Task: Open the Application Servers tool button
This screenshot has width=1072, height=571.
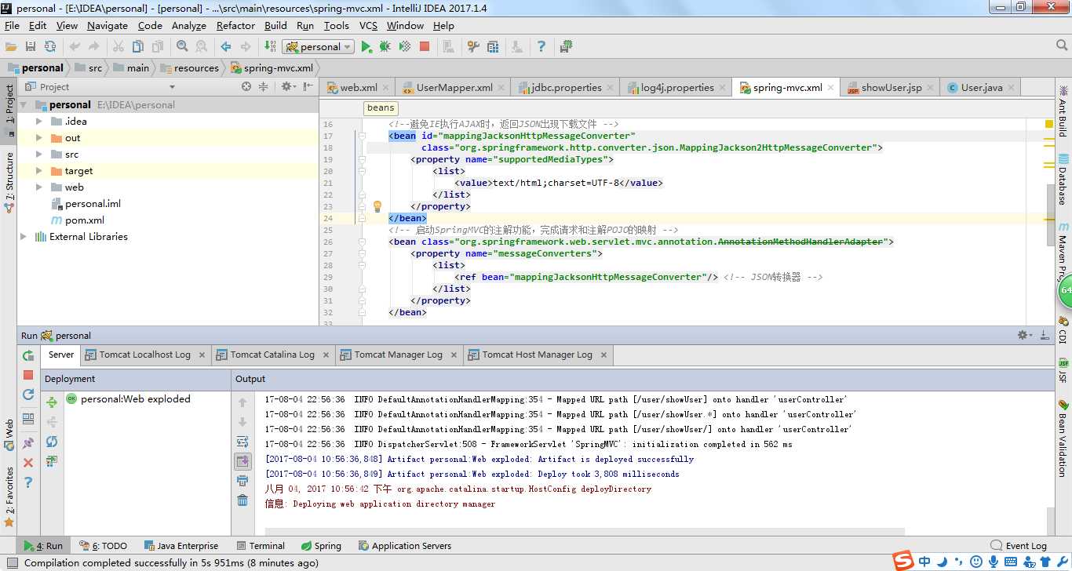Action: coord(405,546)
